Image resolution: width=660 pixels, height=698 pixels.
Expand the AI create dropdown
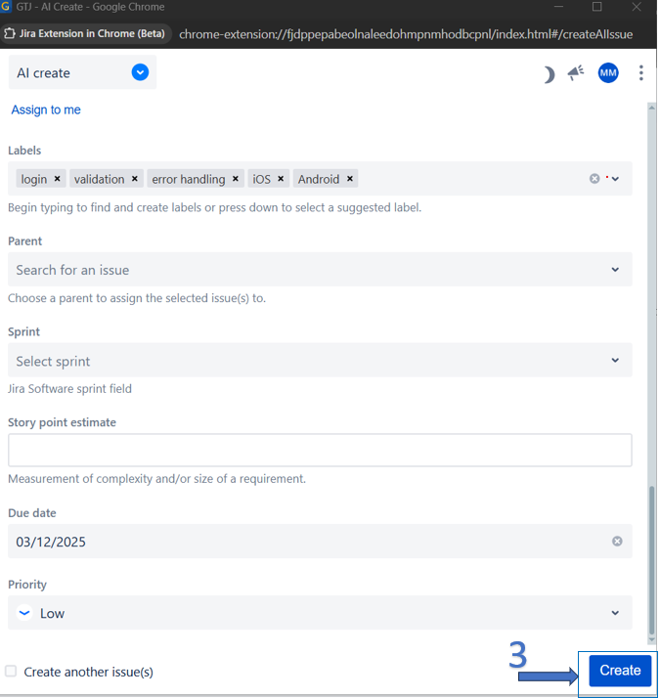[140, 72]
